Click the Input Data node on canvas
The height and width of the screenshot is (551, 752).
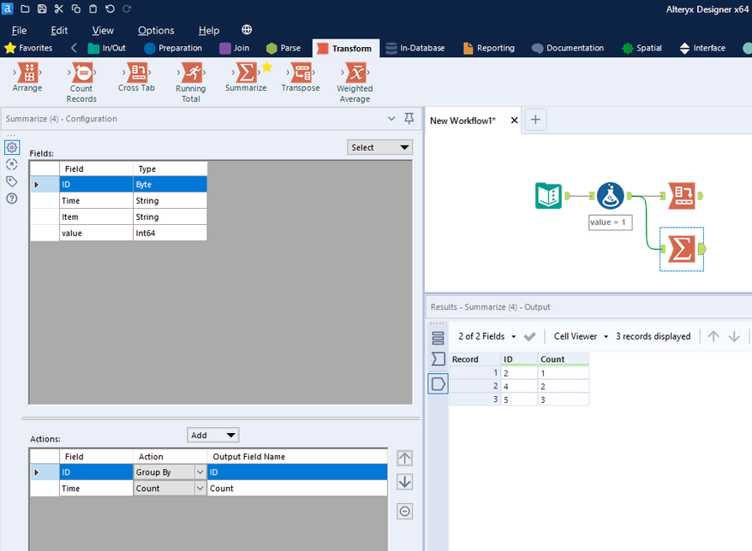(x=548, y=197)
